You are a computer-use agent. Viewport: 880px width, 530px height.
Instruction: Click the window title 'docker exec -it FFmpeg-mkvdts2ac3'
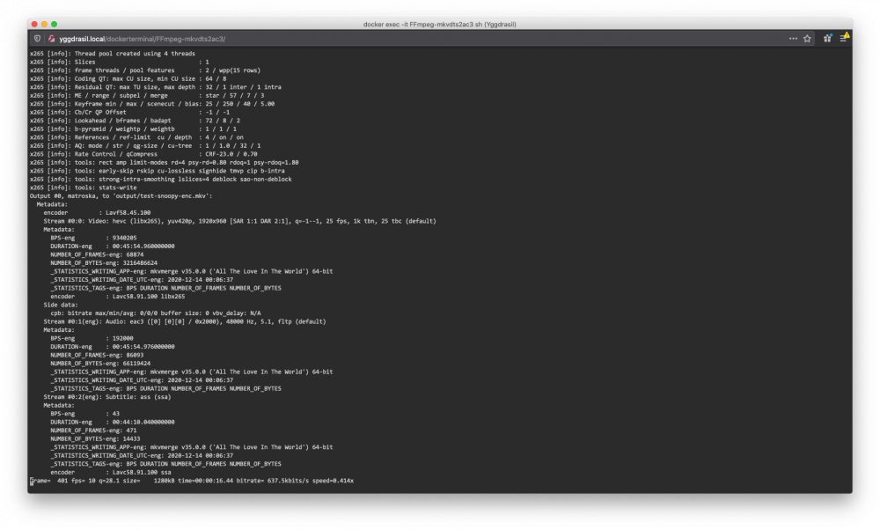(x=439, y=24)
